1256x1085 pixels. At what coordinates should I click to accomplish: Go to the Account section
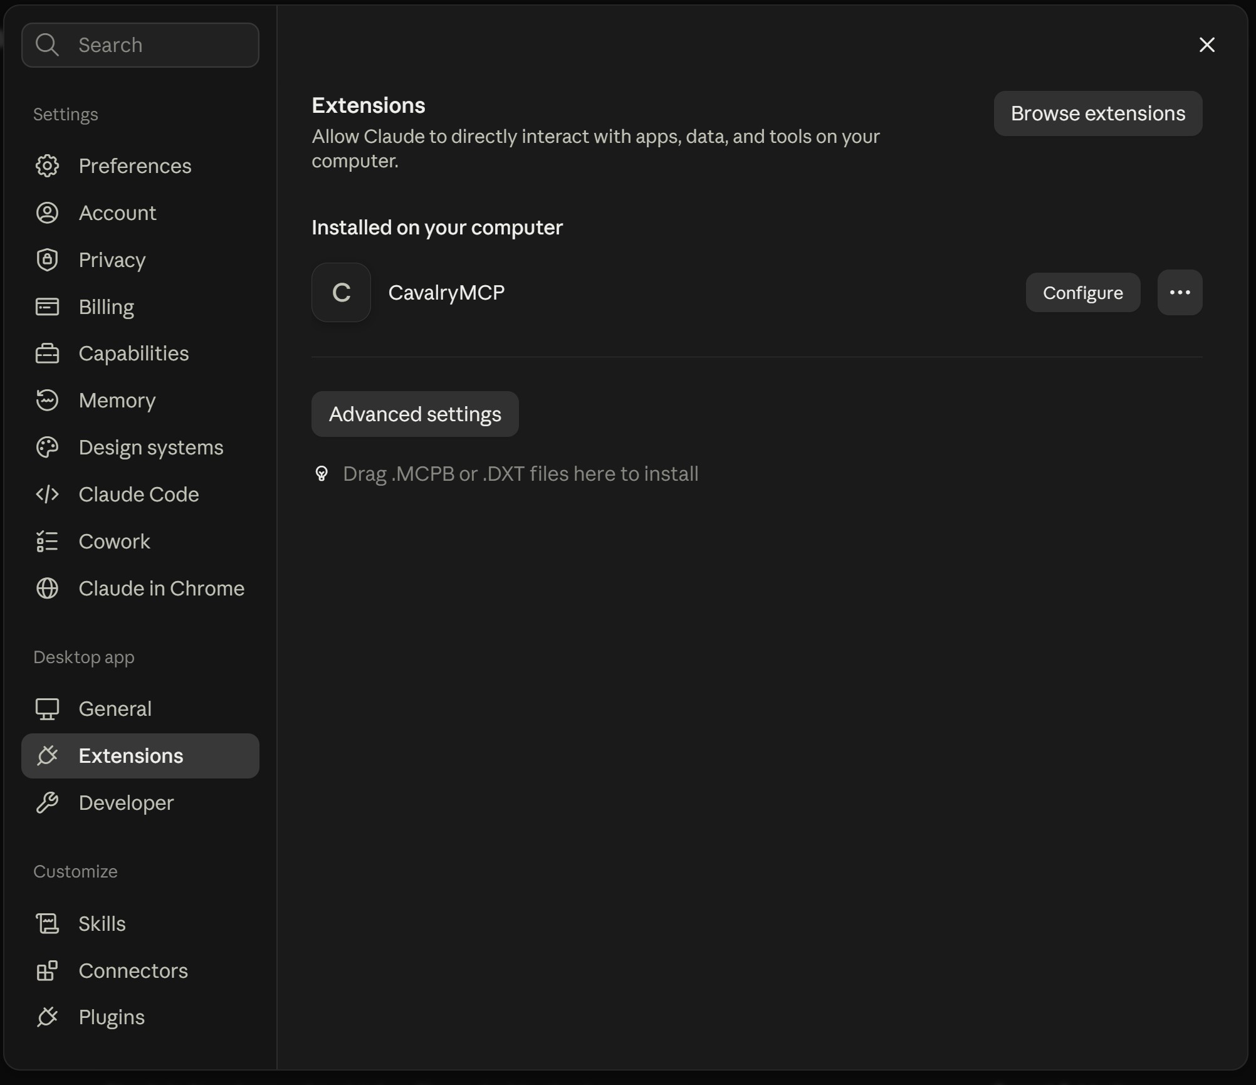click(140, 213)
